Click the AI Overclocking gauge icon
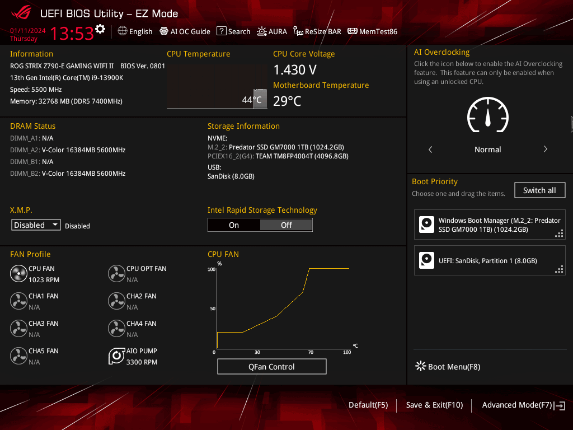573x430 pixels. pyautogui.click(x=488, y=115)
